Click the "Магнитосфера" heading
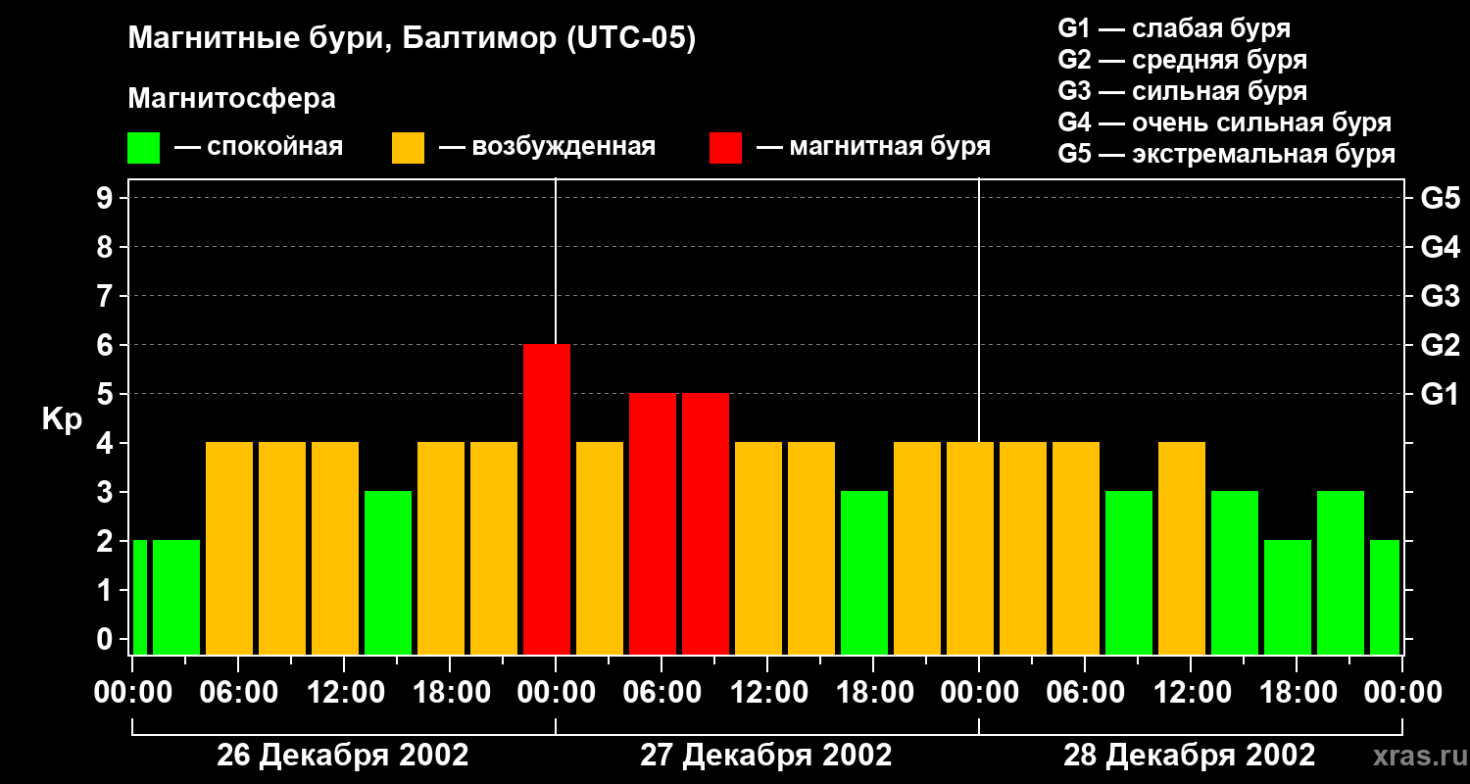The image size is (1470, 784). (x=231, y=99)
